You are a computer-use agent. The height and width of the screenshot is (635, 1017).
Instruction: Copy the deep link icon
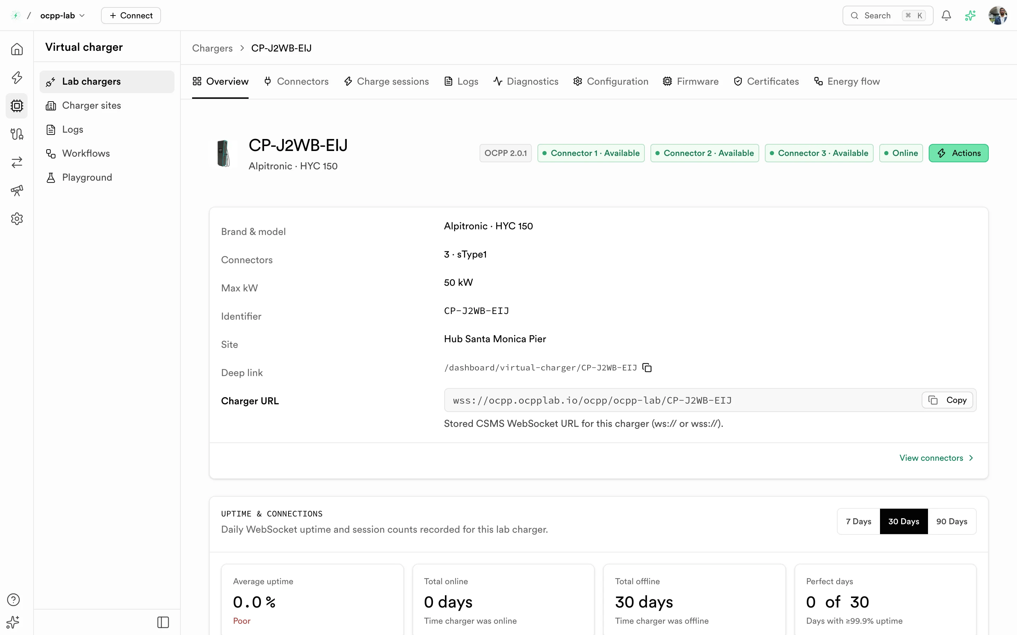coord(647,368)
